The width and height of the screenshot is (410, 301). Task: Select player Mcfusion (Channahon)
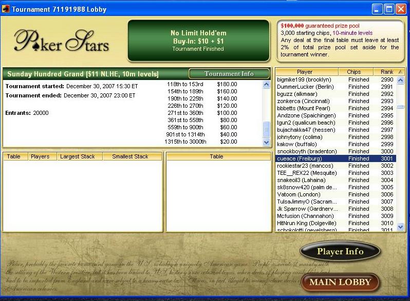(336, 216)
